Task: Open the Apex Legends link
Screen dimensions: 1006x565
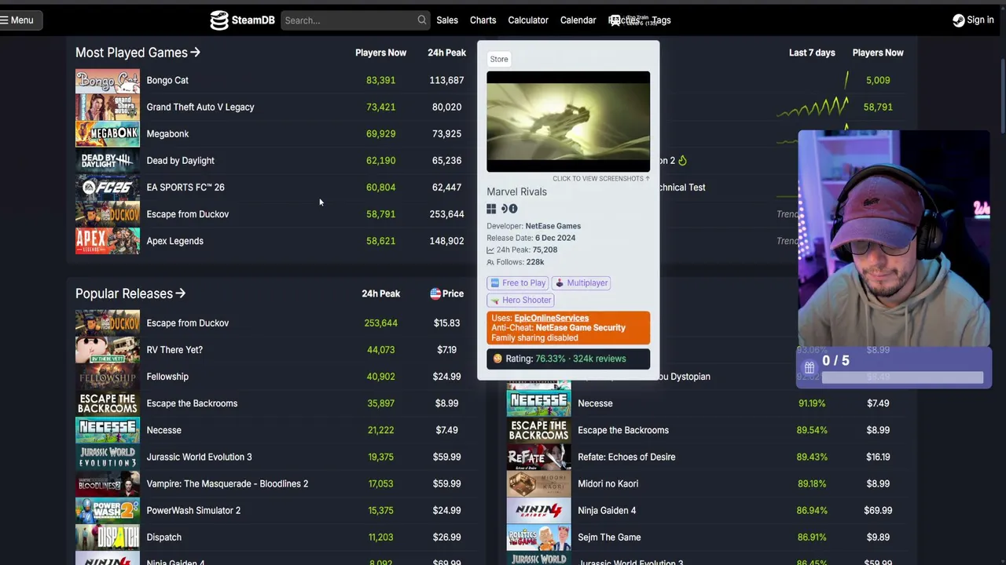Action: 174,241
